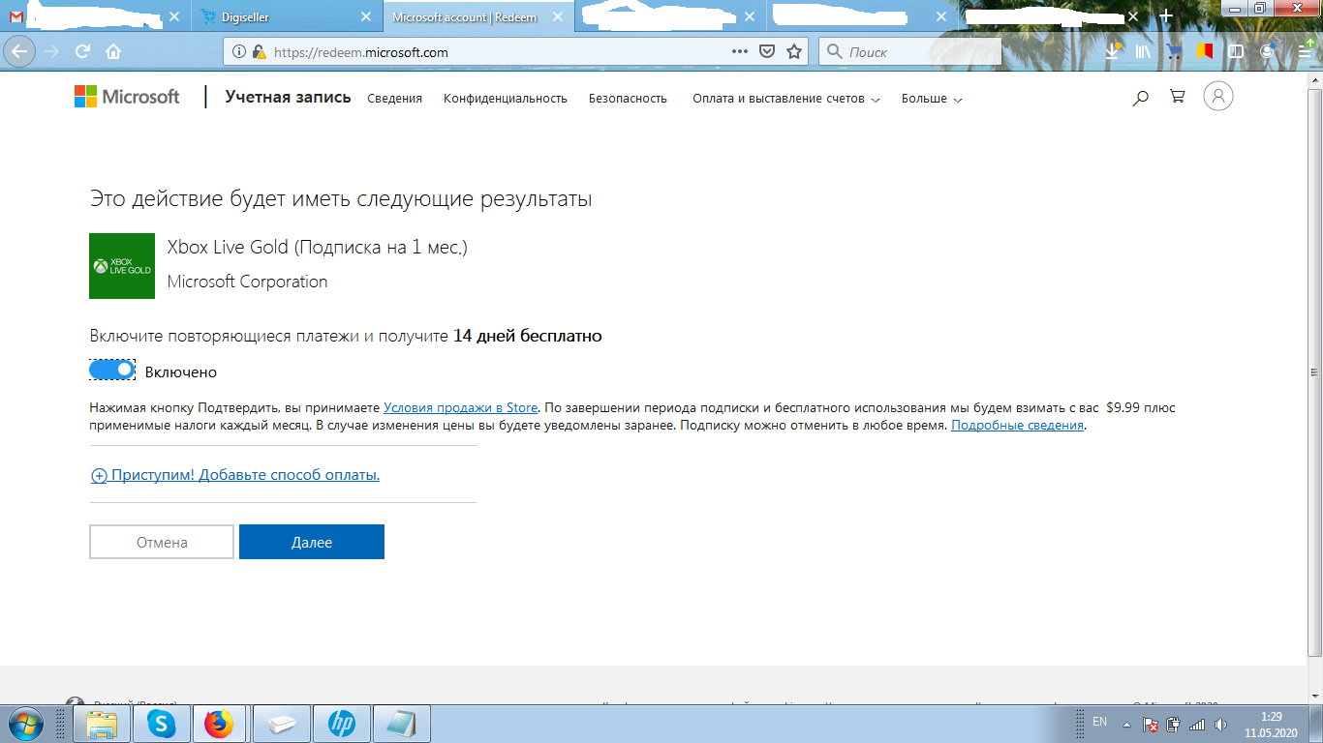Click the power plug tray icon
Image resolution: width=1323 pixels, height=743 pixels.
1174,724
